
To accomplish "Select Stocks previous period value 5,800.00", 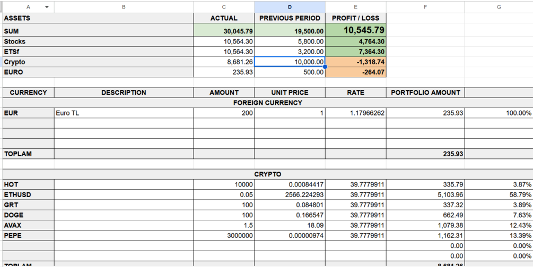I will pyautogui.click(x=290, y=41).
